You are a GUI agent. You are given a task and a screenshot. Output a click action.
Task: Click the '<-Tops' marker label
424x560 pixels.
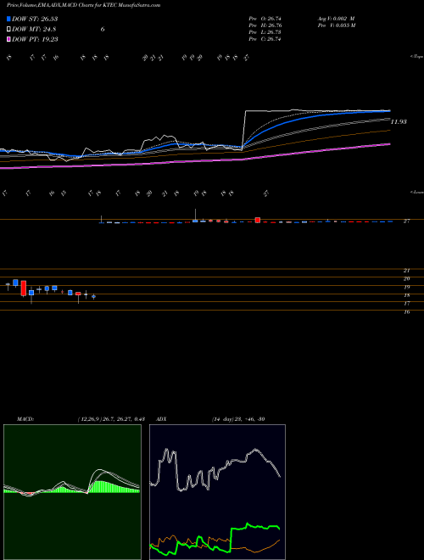417,57
